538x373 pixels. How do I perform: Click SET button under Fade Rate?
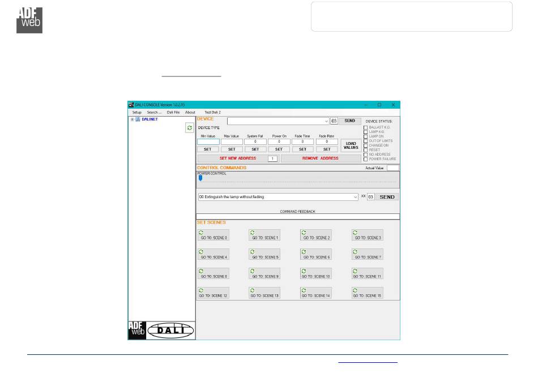(327, 149)
